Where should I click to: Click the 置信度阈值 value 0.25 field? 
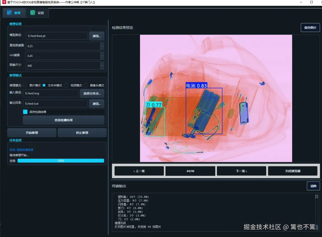click(63, 46)
